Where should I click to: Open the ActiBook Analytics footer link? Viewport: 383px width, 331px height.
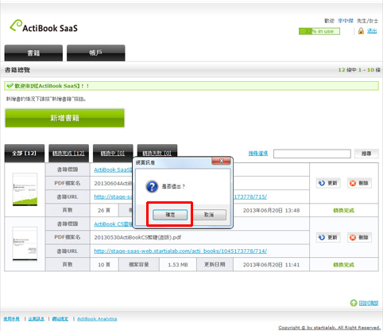[x=97, y=319]
